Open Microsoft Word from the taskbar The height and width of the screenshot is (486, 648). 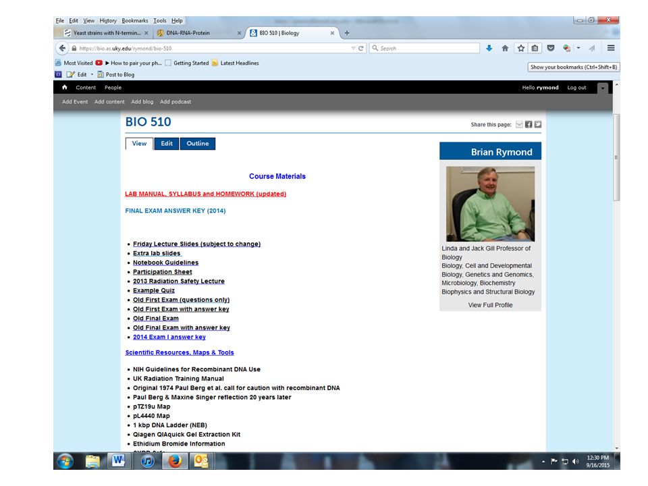pos(119,461)
